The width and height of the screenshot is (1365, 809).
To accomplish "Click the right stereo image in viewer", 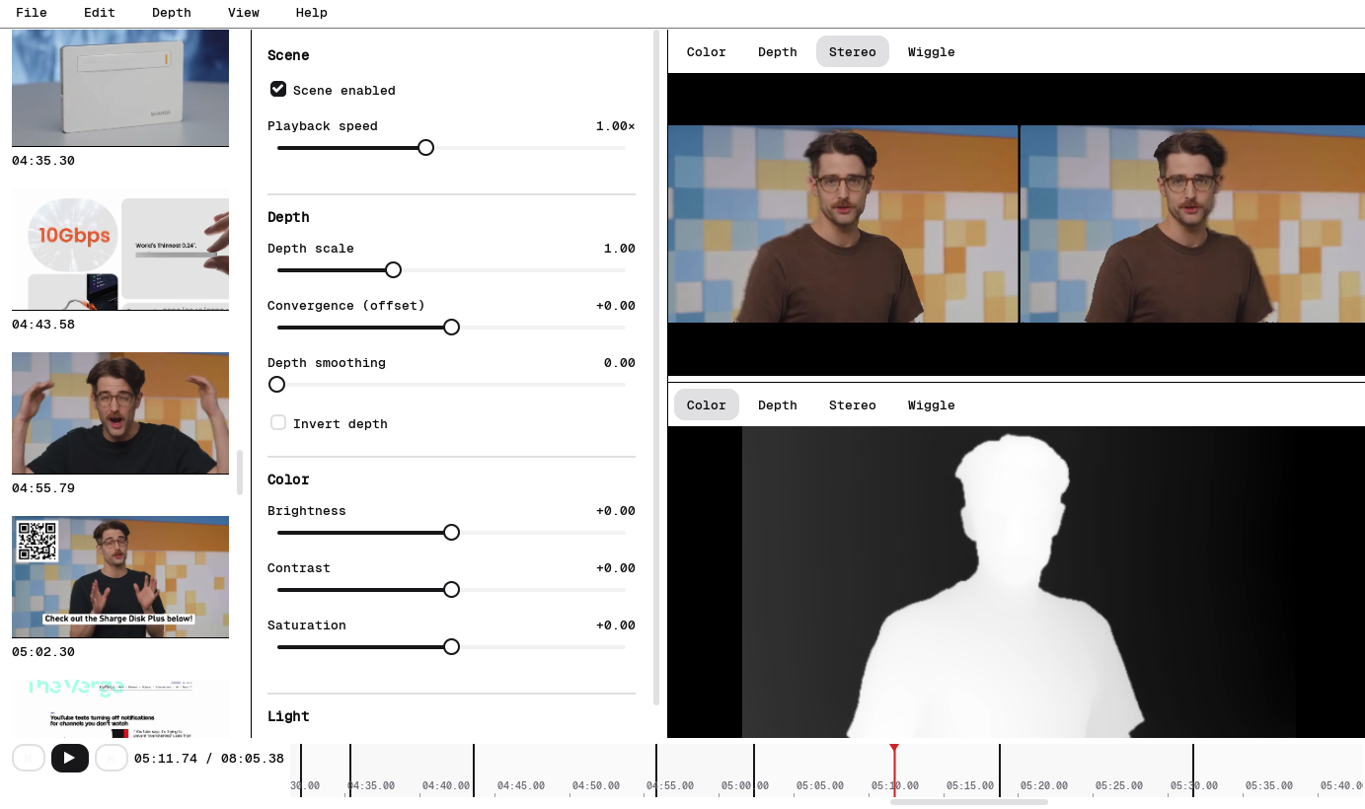I will coord(1192,224).
